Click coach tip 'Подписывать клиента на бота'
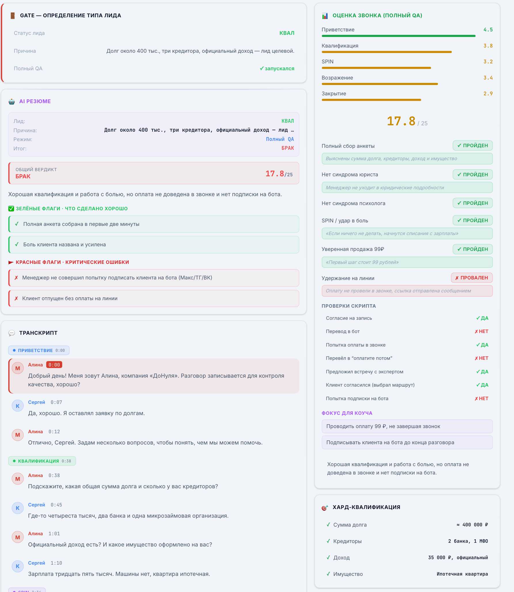The width and height of the screenshot is (514, 592). coord(407,442)
